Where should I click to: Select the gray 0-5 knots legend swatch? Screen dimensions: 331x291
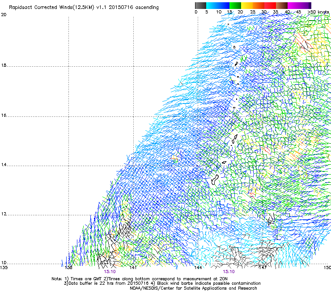tap(201, 5)
